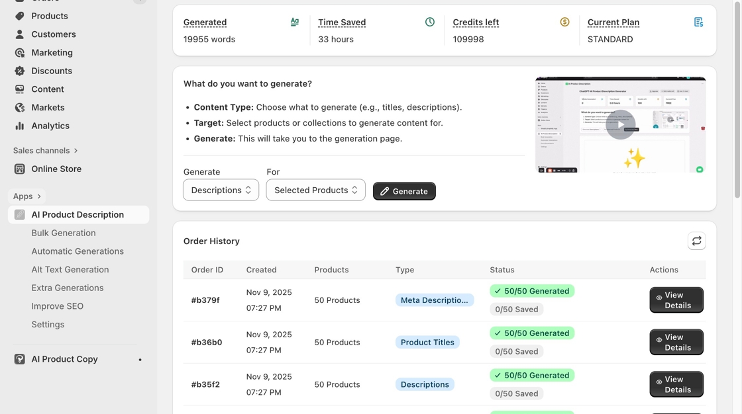The image size is (742, 414).
Task: Expand the Apps section chevron
Action: 39,196
